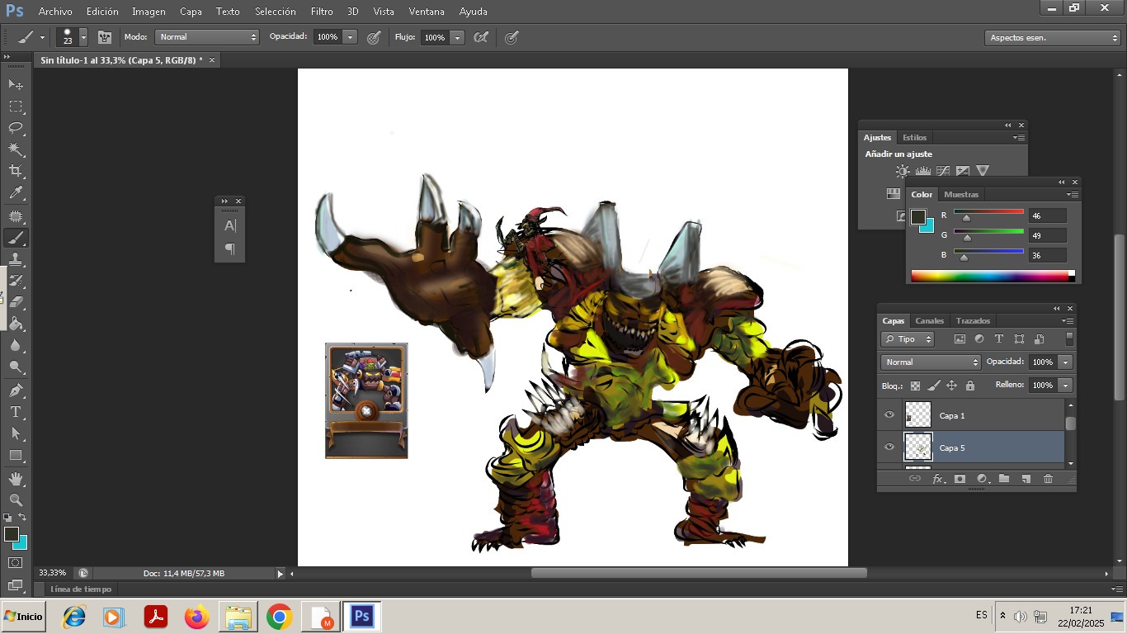The image size is (1127, 634).
Task: Switch to the Estilos tab
Action: (914, 138)
